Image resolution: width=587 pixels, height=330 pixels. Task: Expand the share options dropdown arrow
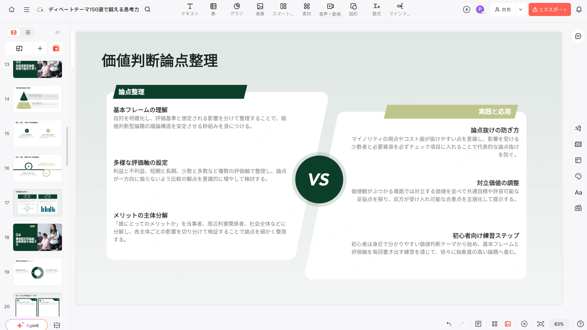point(521,9)
